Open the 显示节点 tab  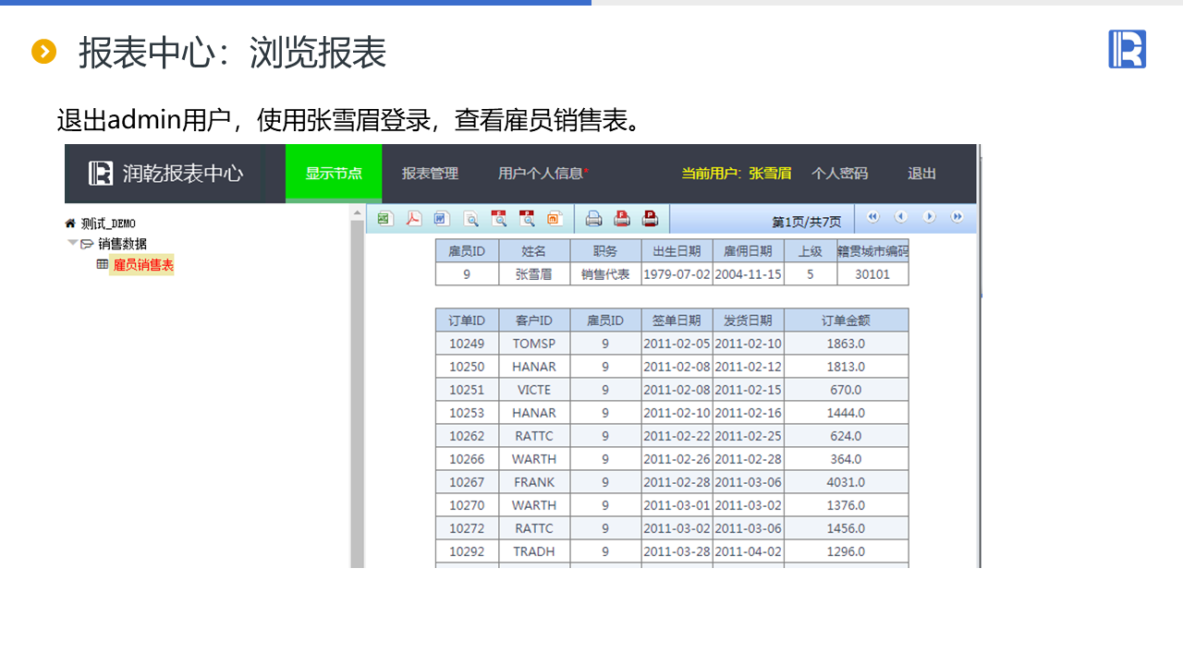tap(334, 174)
